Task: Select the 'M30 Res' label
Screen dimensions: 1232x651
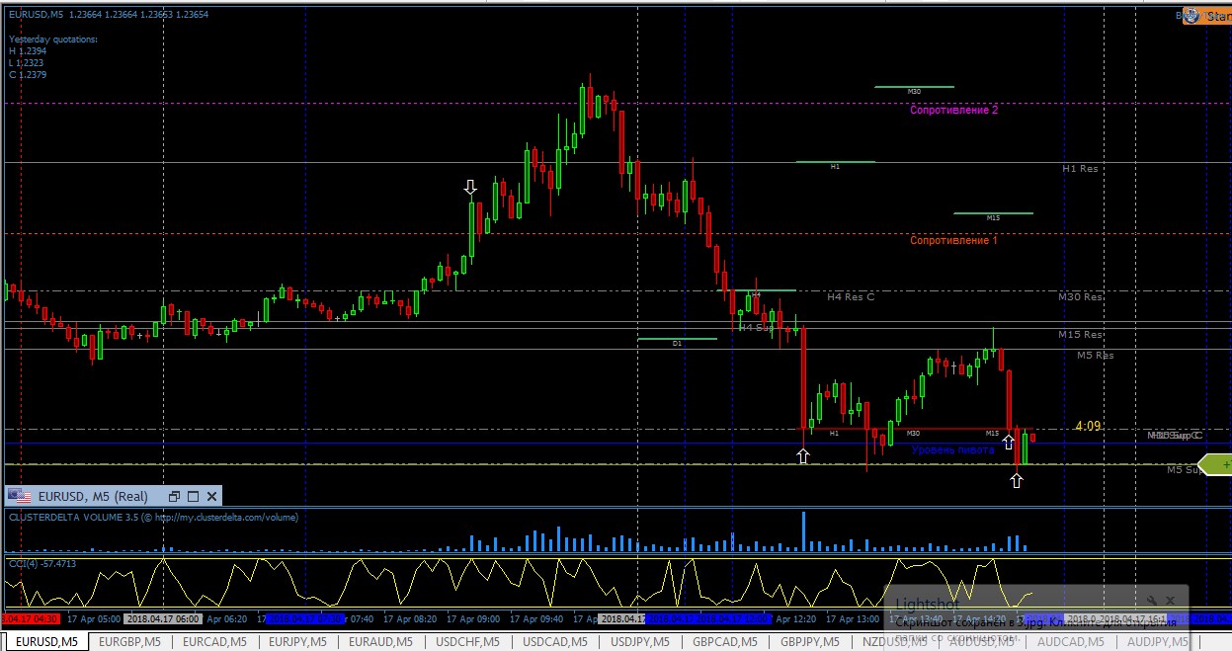Action: point(1080,296)
